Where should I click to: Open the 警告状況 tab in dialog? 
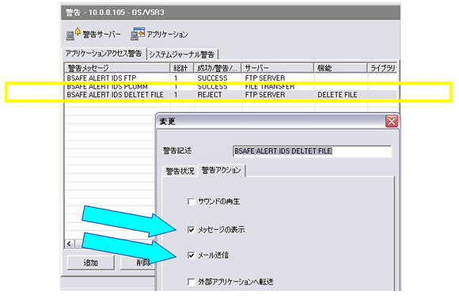coord(180,171)
